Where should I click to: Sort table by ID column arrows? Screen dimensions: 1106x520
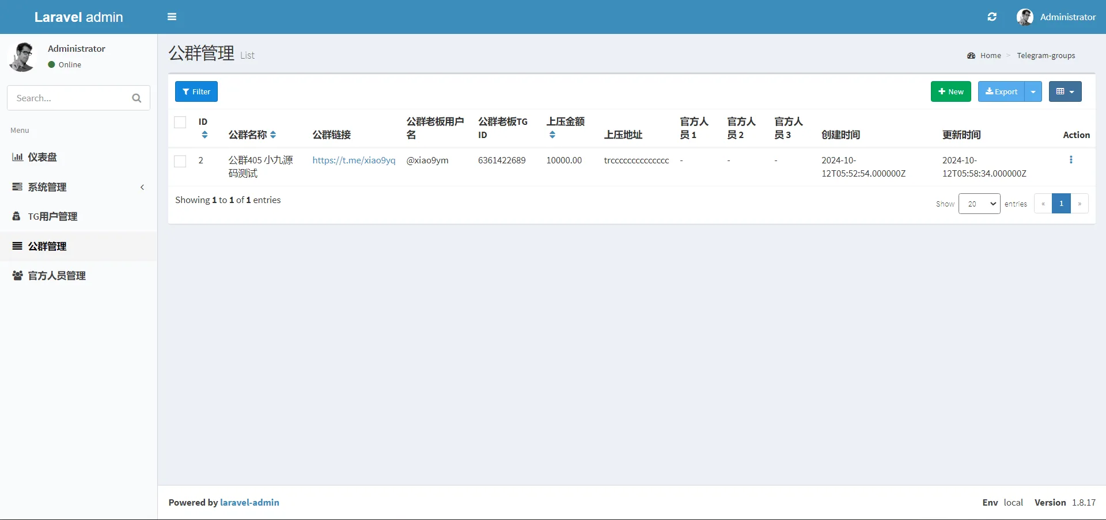(204, 135)
